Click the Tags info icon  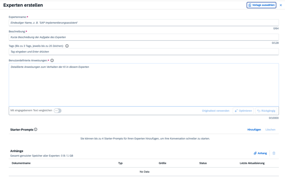pos(67,46)
